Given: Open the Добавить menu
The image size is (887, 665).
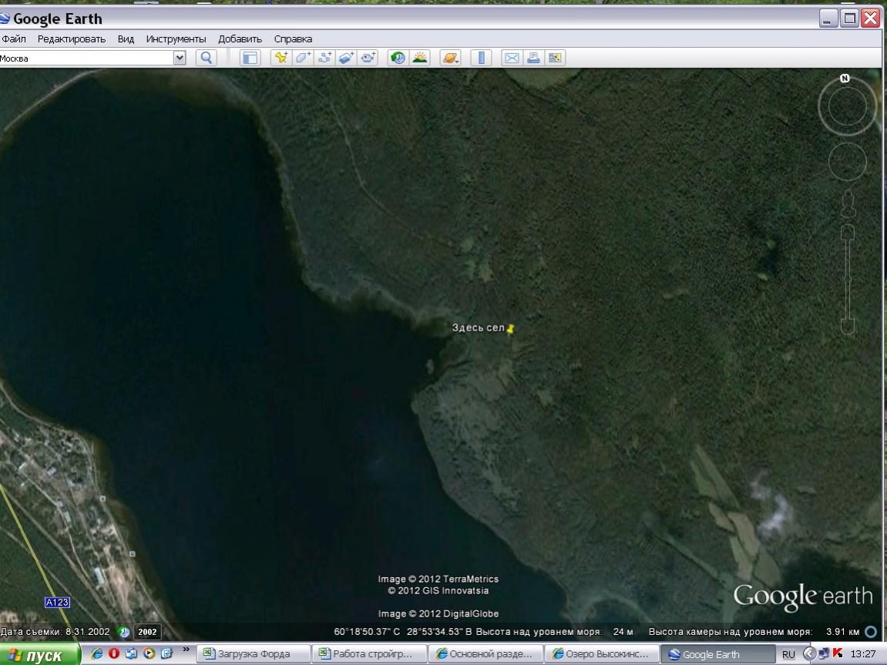Looking at the screenshot, I should tap(240, 39).
